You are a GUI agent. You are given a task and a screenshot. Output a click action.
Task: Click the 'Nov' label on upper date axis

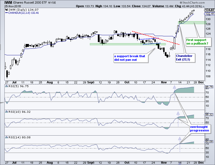(164, 82)
